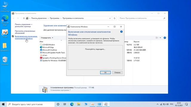This screenshot has height=107, width=191.
Task: Go up one level with up arrow
Action: (24, 18)
